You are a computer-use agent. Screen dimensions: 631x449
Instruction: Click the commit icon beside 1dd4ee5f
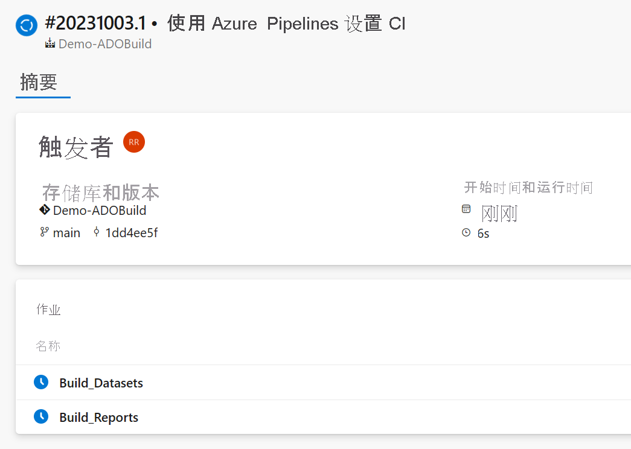96,232
